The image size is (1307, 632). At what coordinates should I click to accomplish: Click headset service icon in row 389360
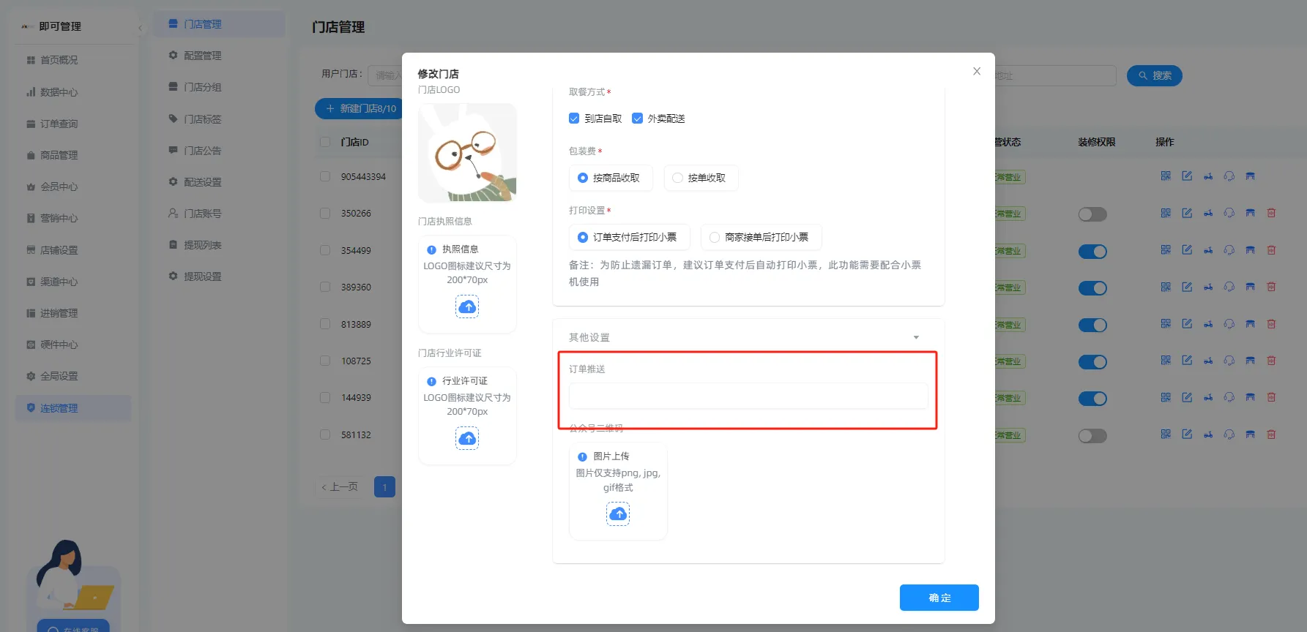coord(1229,287)
